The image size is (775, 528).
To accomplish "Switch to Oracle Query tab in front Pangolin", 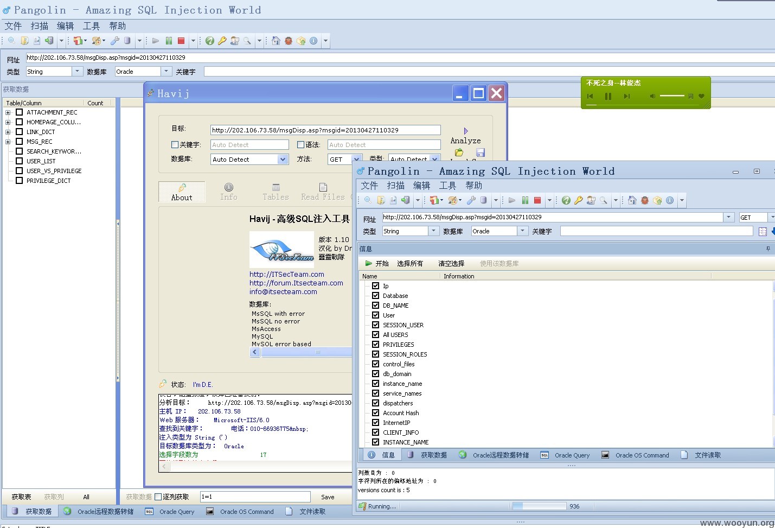I will coord(565,455).
